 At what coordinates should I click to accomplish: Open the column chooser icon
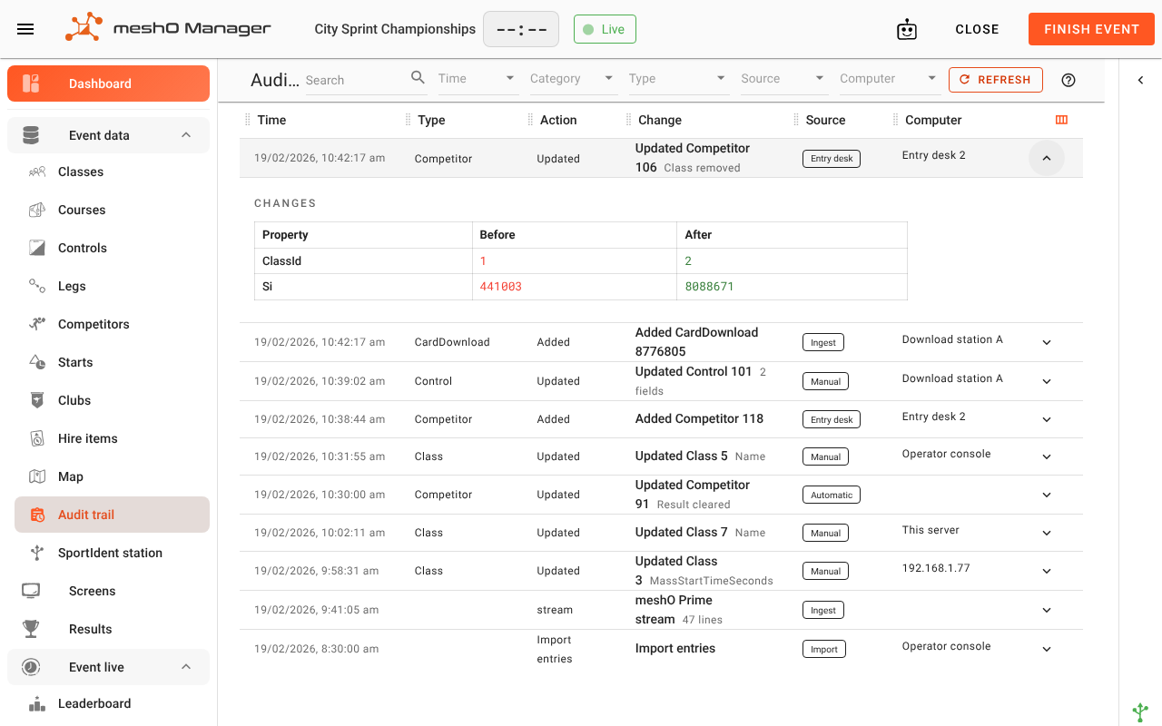pos(1061,120)
